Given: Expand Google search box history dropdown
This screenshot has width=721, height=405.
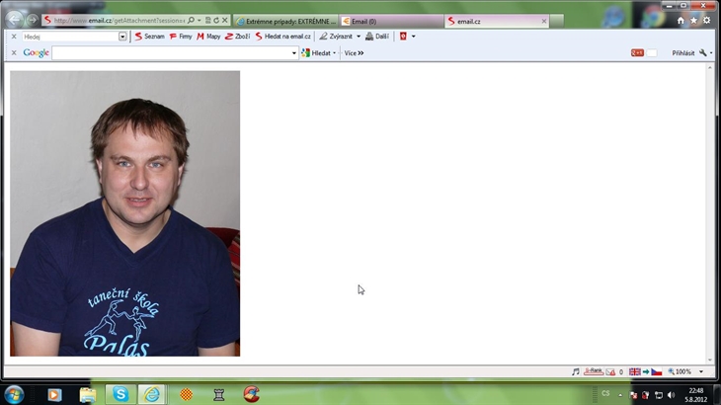Looking at the screenshot, I should pos(293,53).
